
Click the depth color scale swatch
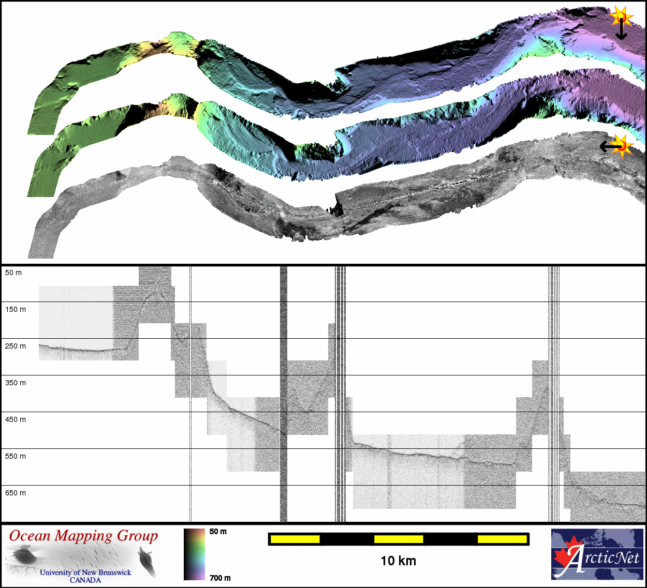click(x=194, y=554)
